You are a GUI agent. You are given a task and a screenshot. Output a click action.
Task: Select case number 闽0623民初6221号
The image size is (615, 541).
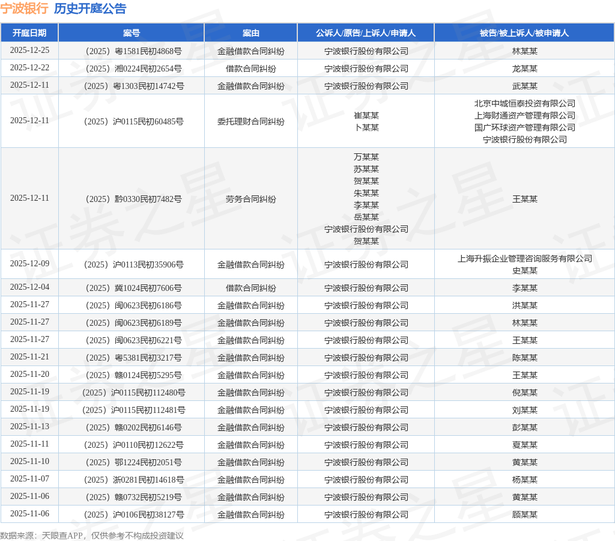[x=134, y=340]
